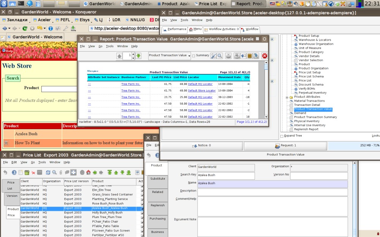Click the archive (brown box) icon in the report toolbar

click(x=250, y=56)
